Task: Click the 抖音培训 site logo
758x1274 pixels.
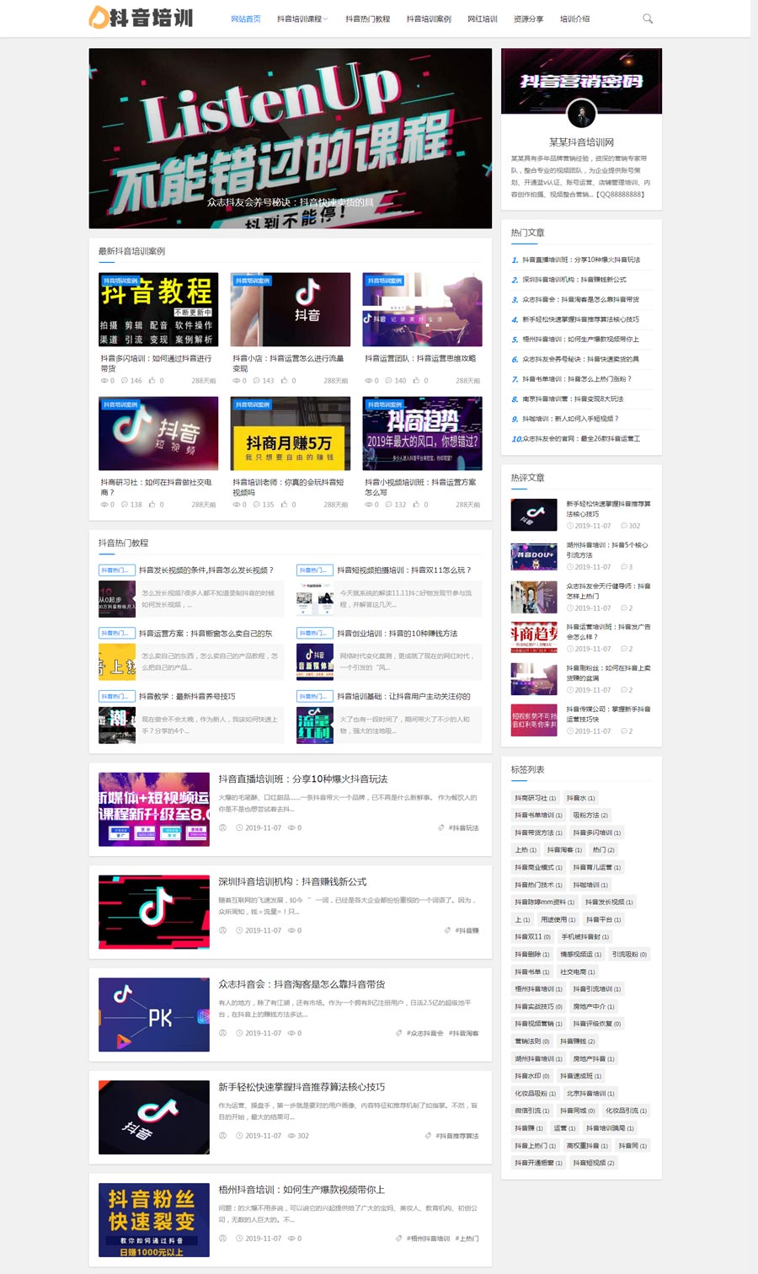Action: click(141, 18)
